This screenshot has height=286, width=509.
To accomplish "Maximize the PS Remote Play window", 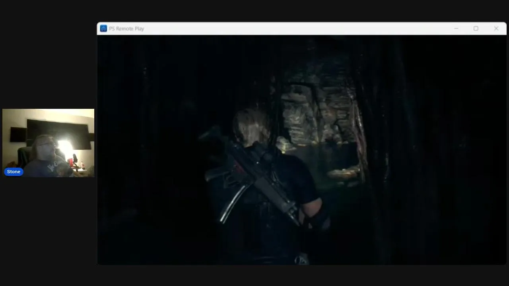I will (x=476, y=29).
